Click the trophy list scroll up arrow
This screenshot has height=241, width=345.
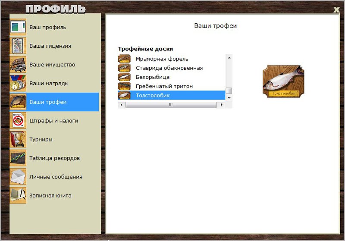pyautogui.click(x=229, y=58)
